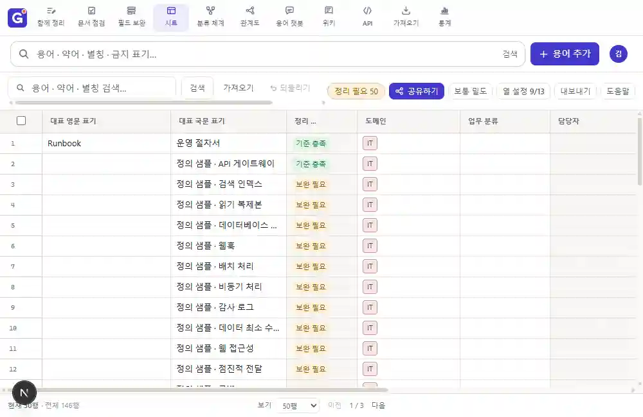The height and width of the screenshot is (417, 643).
Task: Click 검색 inside the main search bar
Action: point(510,54)
